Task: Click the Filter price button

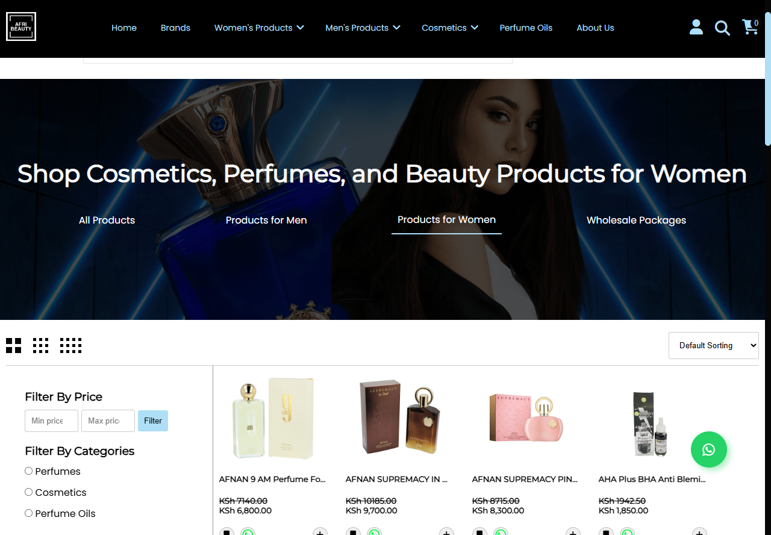Action: [x=153, y=421]
